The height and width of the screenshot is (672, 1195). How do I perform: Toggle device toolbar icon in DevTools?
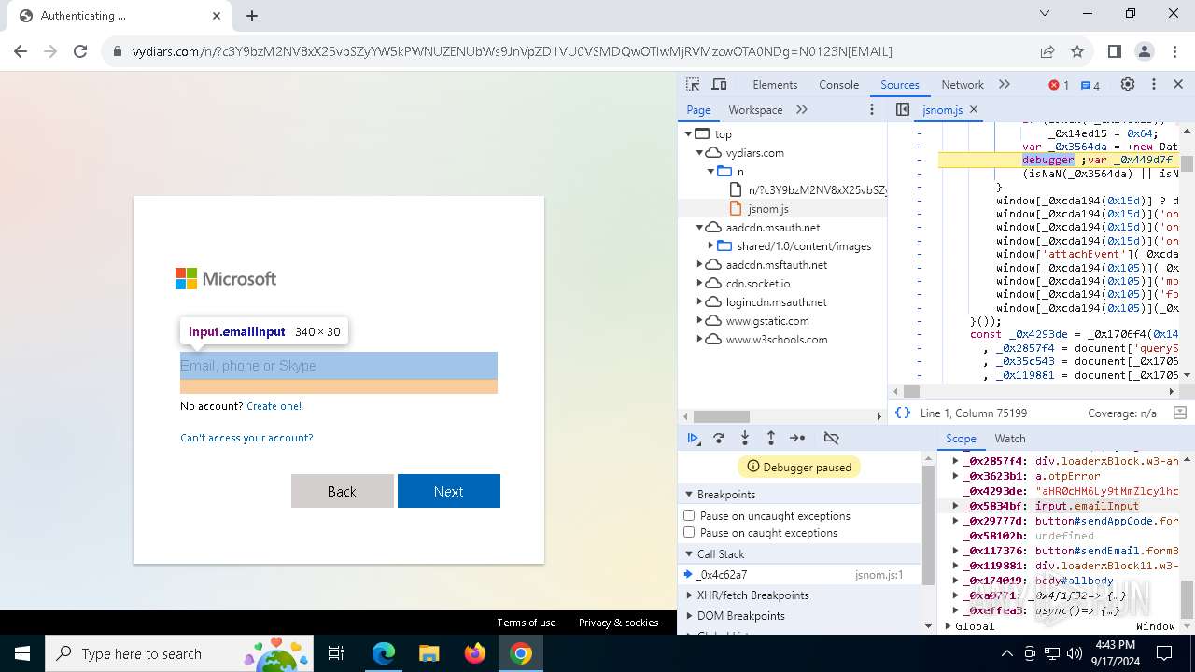tap(719, 85)
